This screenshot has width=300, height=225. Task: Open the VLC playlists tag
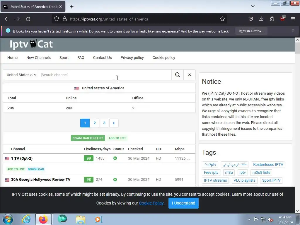pos(244,180)
